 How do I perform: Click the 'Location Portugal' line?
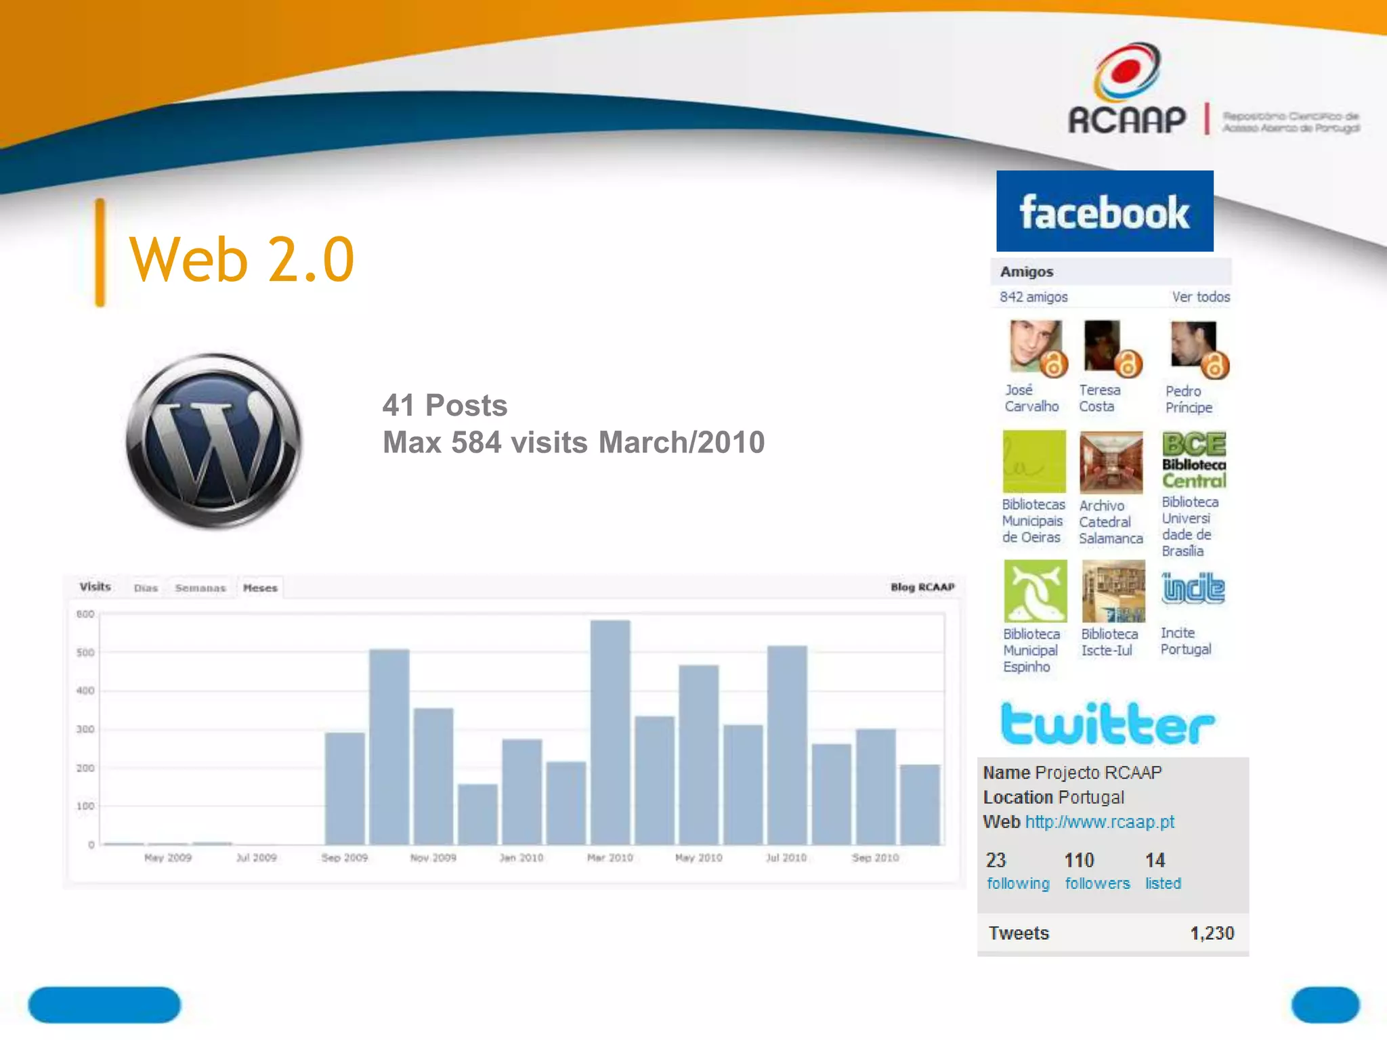click(1053, 797)
